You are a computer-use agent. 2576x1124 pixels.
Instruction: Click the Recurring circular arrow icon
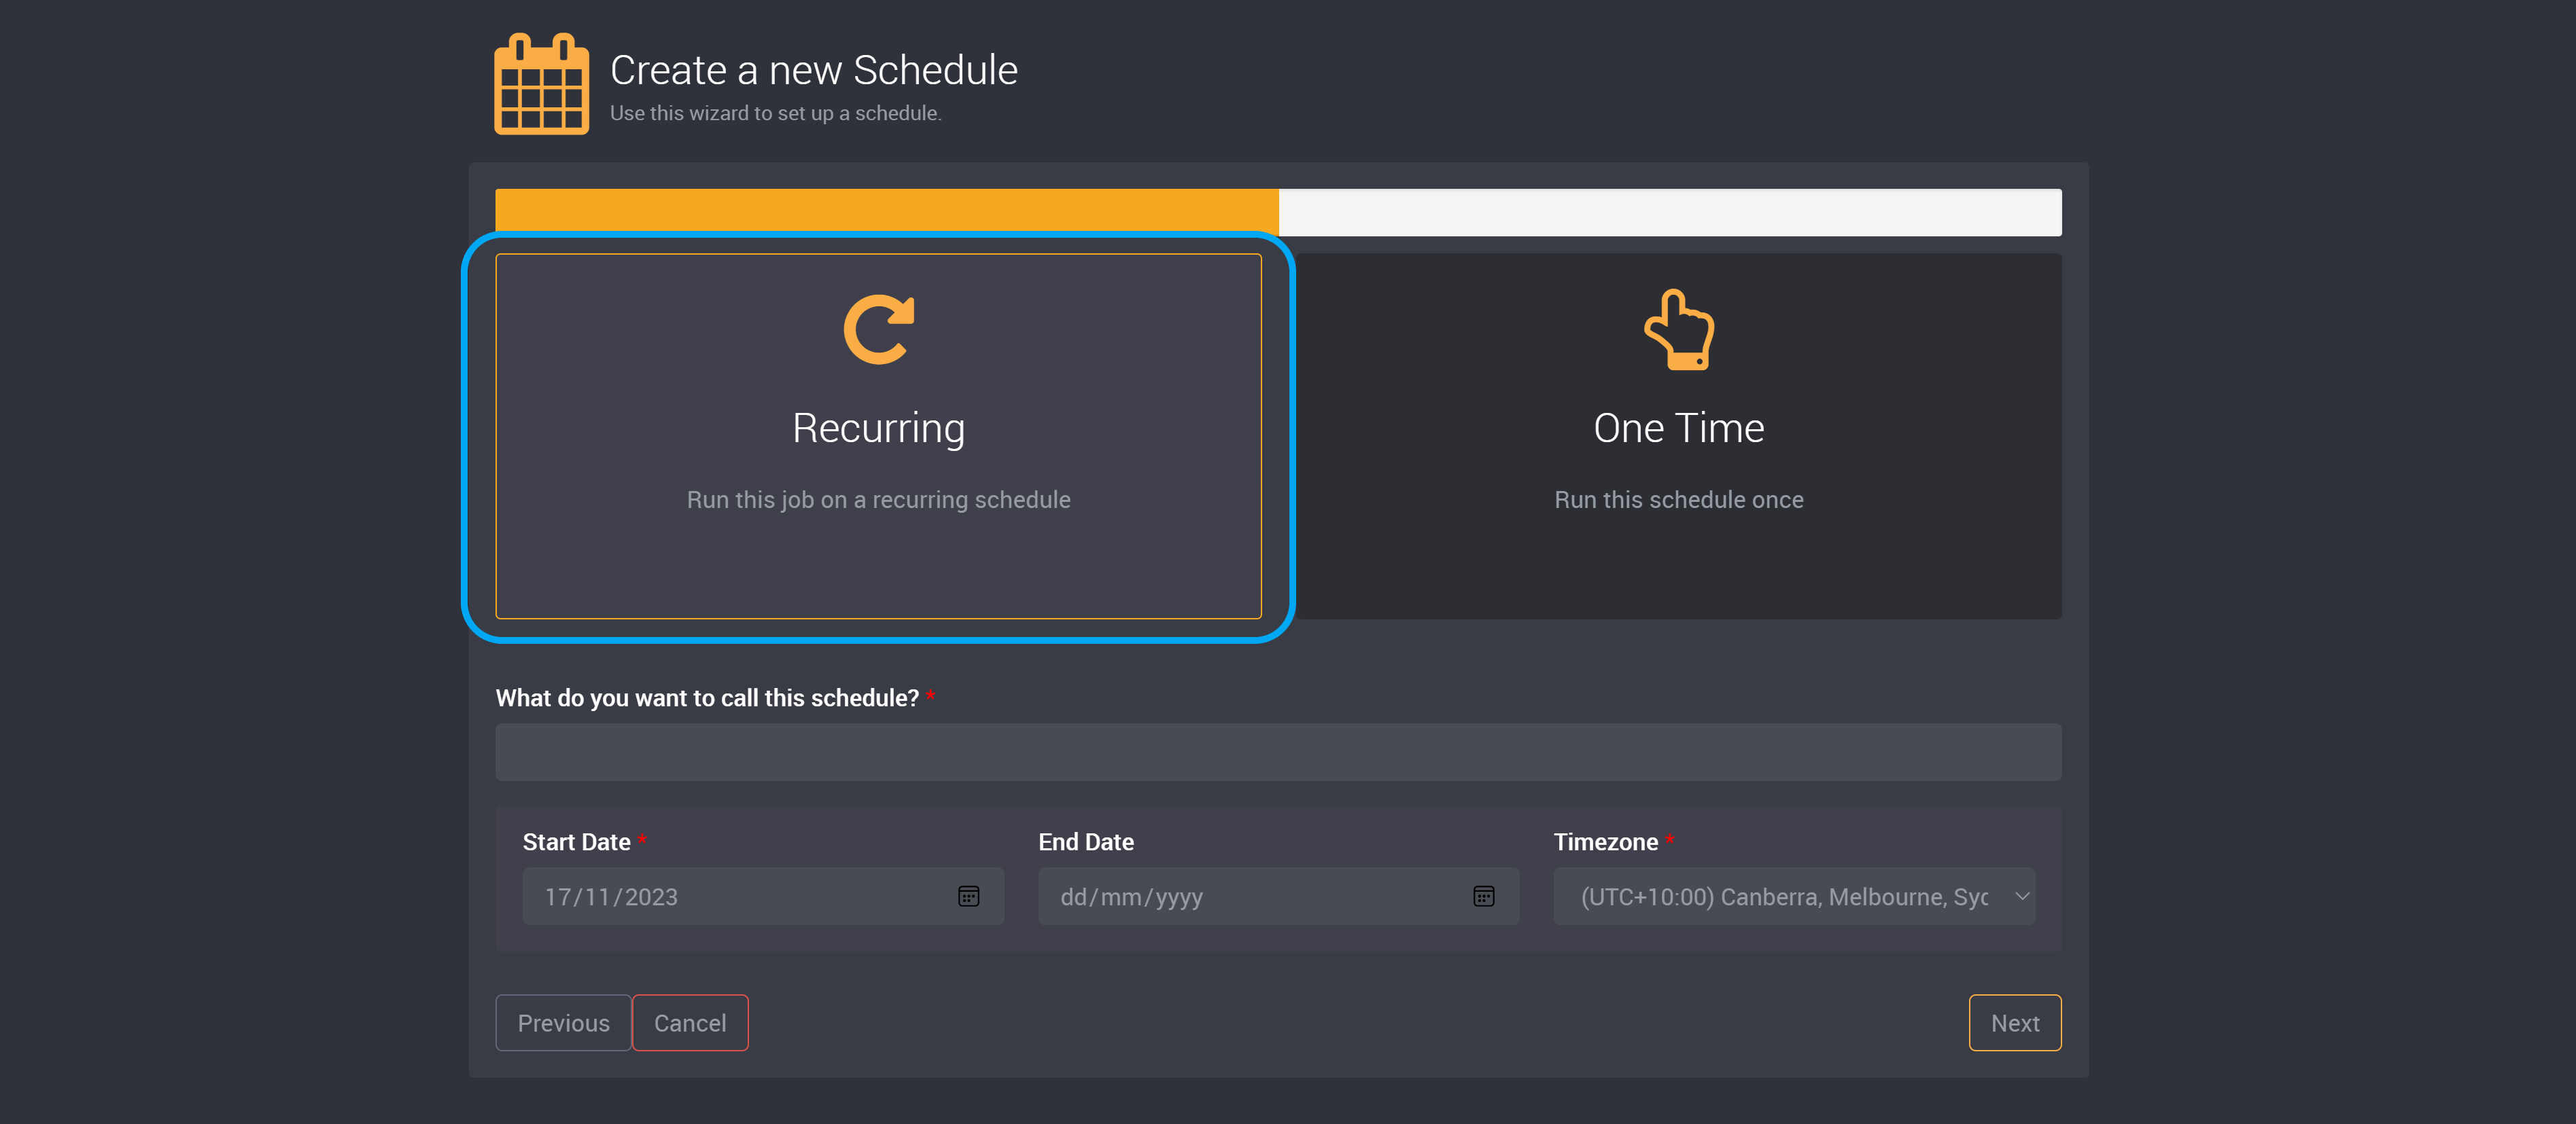878,329
